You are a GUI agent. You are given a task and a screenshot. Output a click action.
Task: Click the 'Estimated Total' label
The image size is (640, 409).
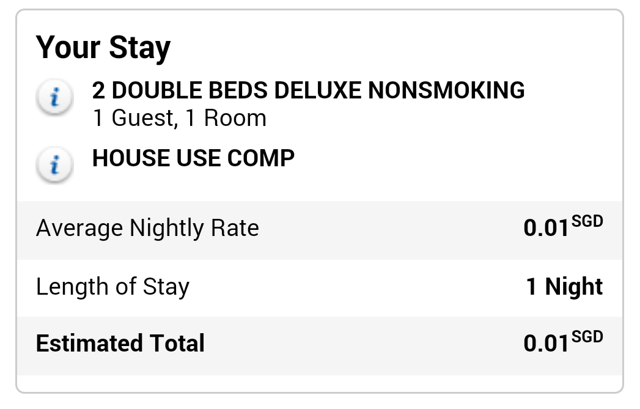point(120,344)
